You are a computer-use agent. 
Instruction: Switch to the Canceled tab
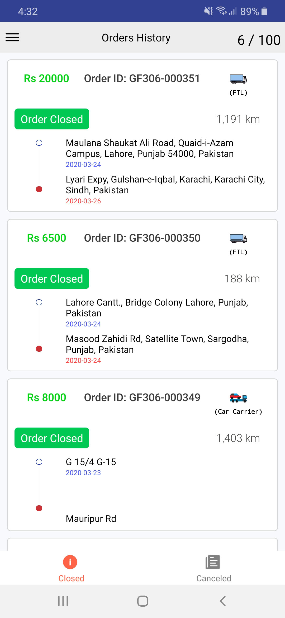(214, 568)
